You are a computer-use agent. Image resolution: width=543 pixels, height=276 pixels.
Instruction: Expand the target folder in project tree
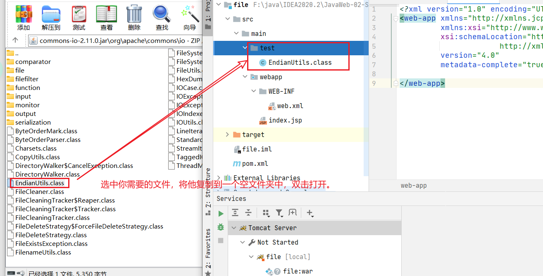coord(227,135)
